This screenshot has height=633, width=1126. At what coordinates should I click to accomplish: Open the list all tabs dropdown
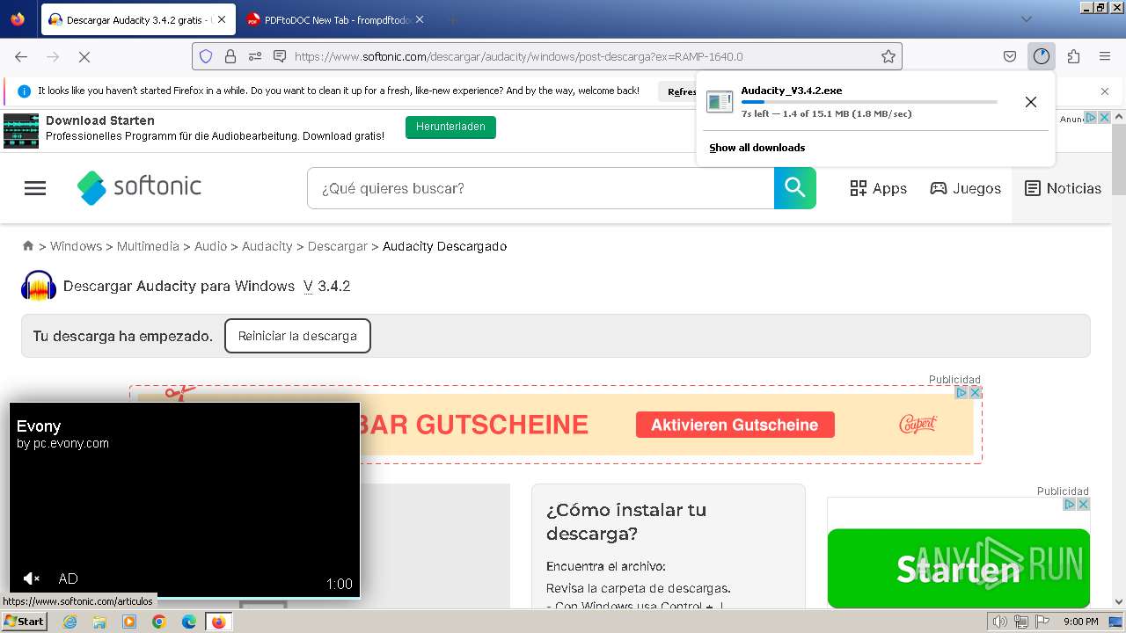(x=1027, y=19)
